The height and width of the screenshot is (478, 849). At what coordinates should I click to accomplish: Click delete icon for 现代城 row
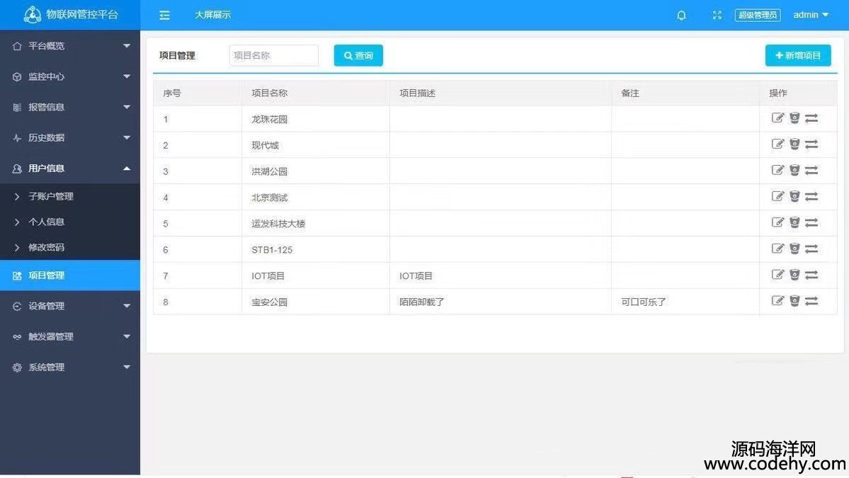coord(794,144)
